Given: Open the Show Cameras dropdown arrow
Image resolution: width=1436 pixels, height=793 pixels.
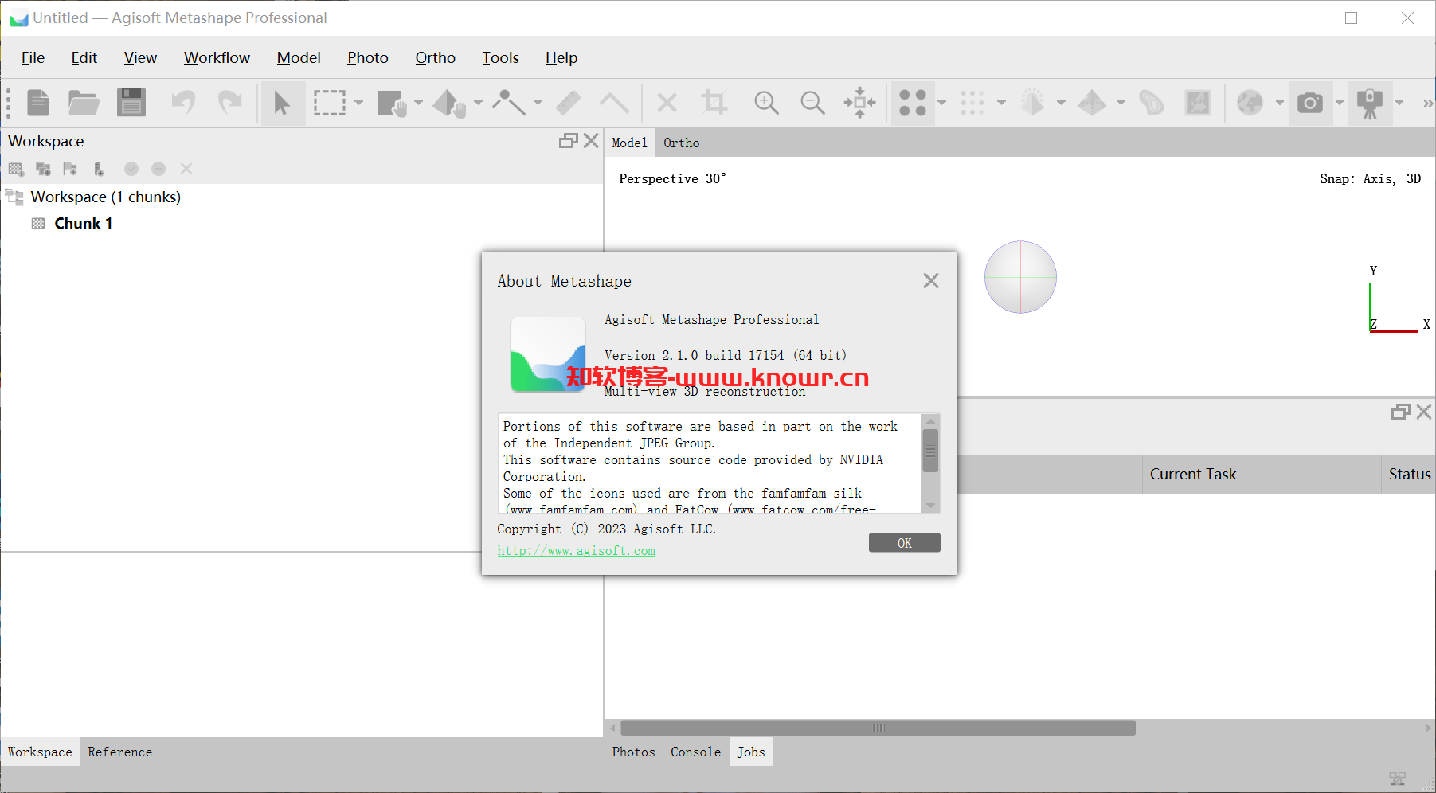Looking at the screenshot, I should (x=1339, y=103).
